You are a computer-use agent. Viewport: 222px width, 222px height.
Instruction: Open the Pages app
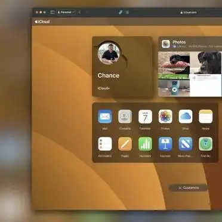point(125,144)
